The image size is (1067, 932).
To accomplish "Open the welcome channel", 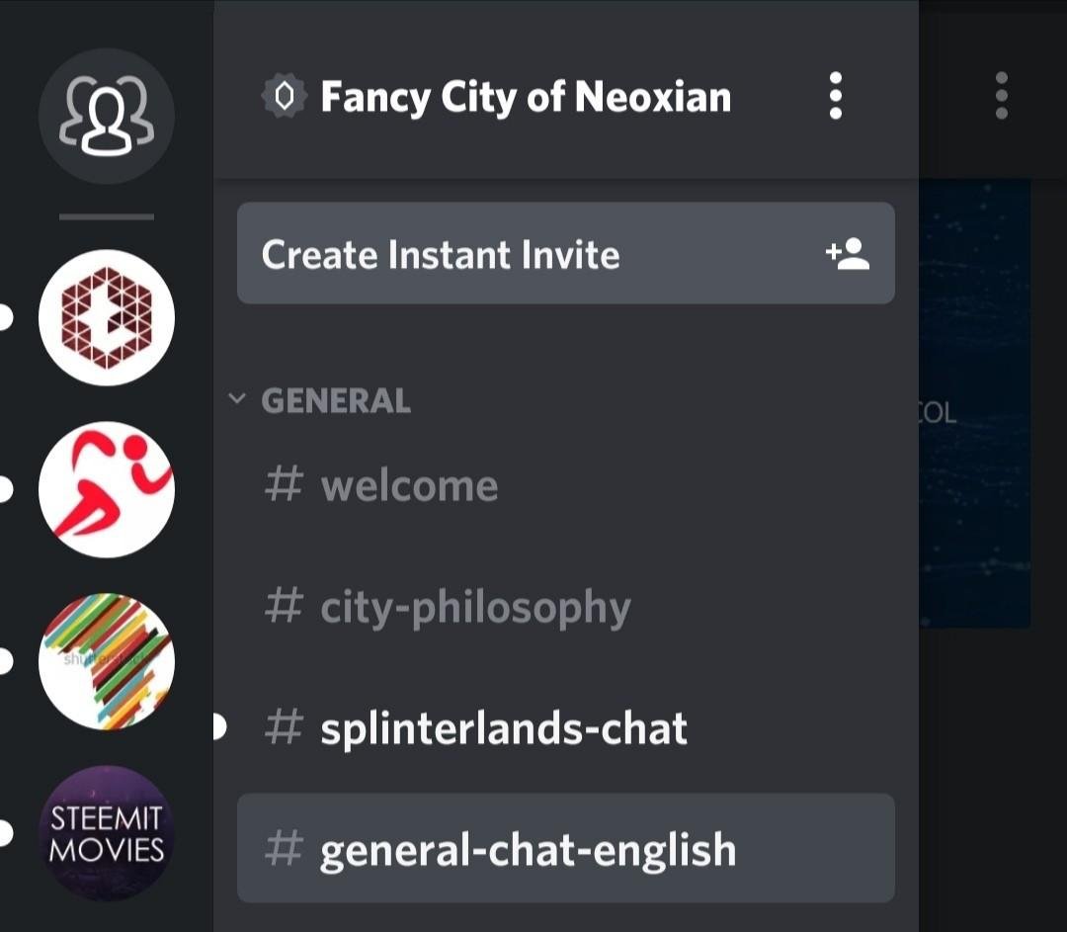I will (x=409, y=485).
